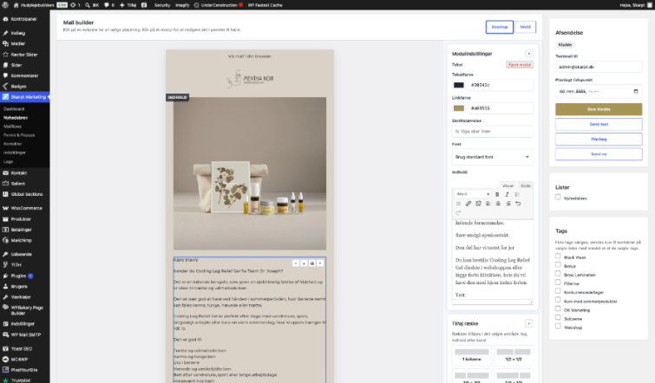The height and width of the screenshot is (383, 655).
Task: Tick the Brow Lamination tag checkbox
Action: (x=558, y=273)
